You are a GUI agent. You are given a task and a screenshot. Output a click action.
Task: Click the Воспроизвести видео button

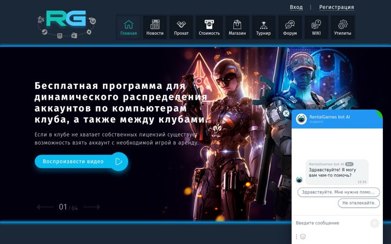[81, 162]
